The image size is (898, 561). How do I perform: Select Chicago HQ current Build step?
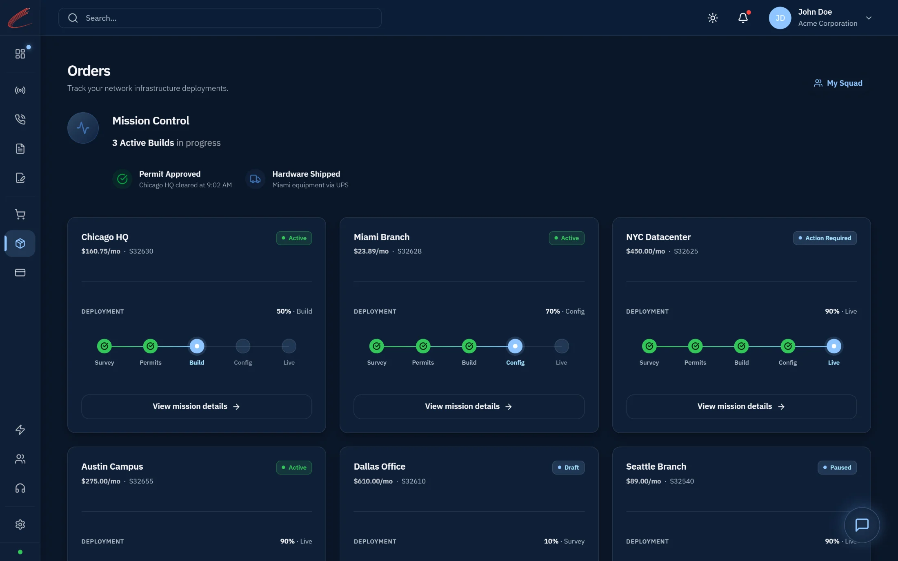(197, 346)
